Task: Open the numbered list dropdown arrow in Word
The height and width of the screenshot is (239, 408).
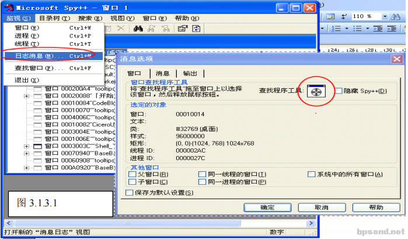Action: (x=347, y=28)
